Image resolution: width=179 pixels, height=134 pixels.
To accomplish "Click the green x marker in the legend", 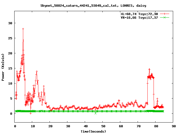I will [164, 18].
